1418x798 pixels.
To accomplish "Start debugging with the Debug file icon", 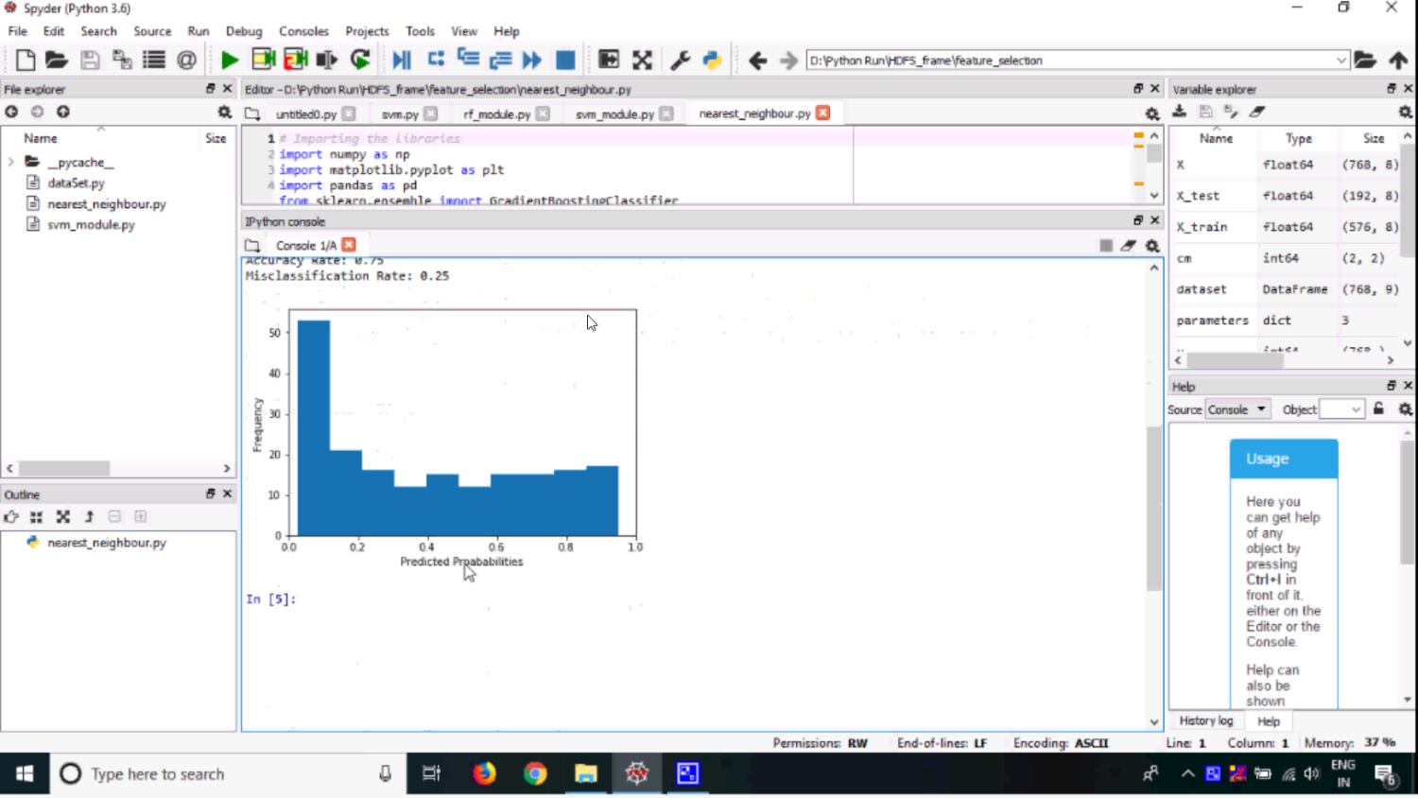I will point(402,61).
